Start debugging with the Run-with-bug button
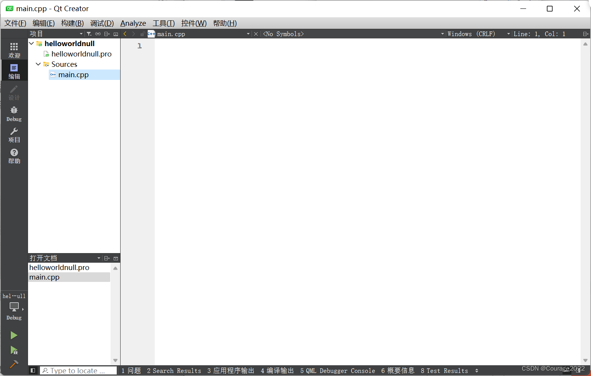 pyautogui.click(x=14, y=350)
